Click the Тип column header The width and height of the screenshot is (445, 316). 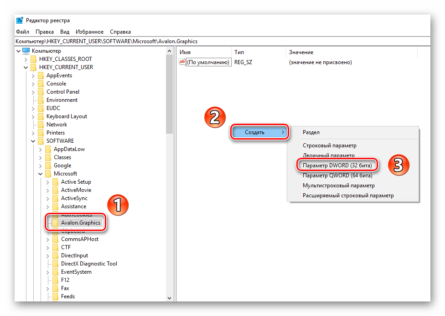pyautogui.click(x=239, y=52)
